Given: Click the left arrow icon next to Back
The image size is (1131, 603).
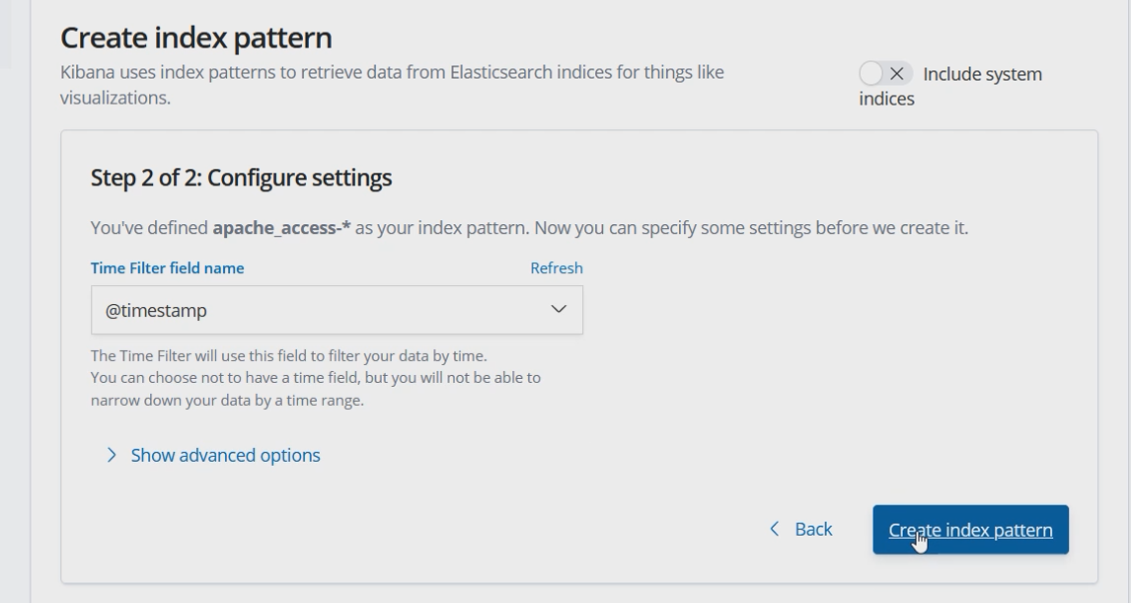Looking at the screenshot, I should 775,530.
